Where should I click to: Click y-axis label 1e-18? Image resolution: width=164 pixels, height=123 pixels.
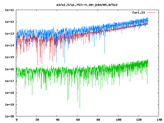9,93
